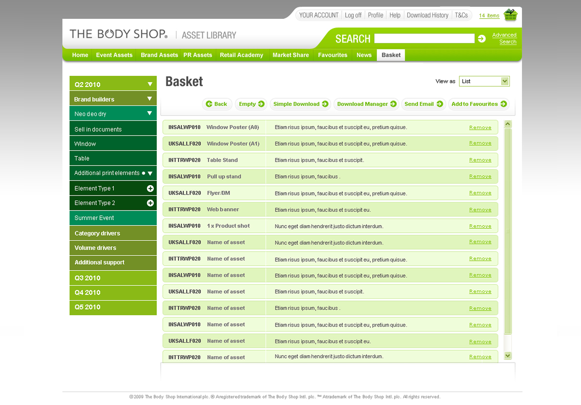Open Volume drivers section
Screen dimensions: 581x405
coord(113,248)
